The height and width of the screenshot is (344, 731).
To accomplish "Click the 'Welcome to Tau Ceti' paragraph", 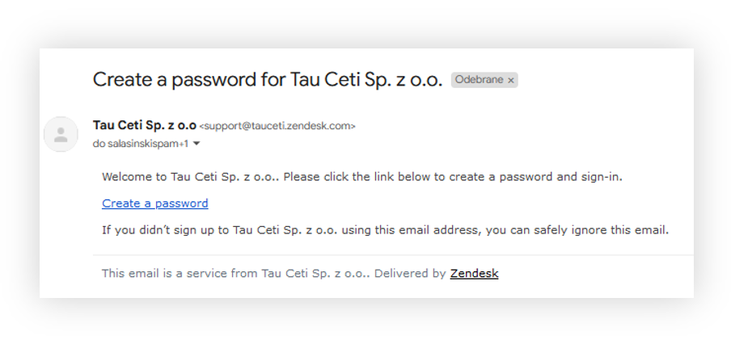I will coord(362,177).
